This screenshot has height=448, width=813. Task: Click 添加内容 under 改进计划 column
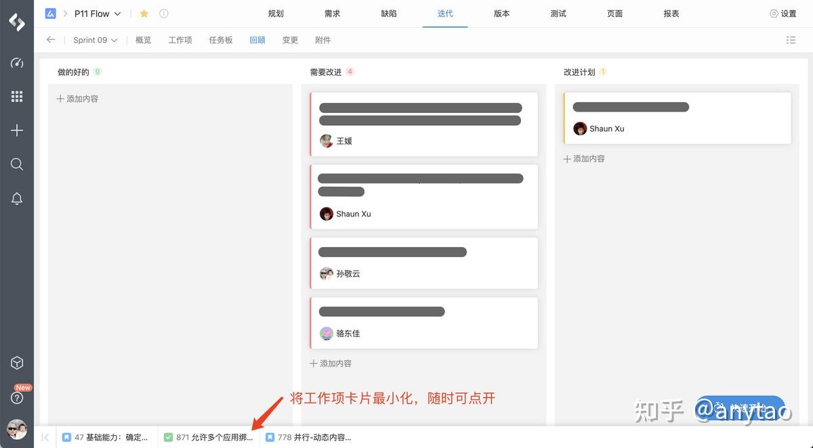coord(583,158)
